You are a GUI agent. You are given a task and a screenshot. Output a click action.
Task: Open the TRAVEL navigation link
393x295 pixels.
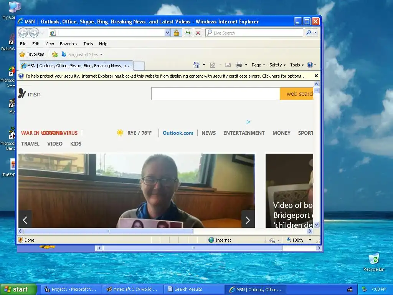point(30,144)
